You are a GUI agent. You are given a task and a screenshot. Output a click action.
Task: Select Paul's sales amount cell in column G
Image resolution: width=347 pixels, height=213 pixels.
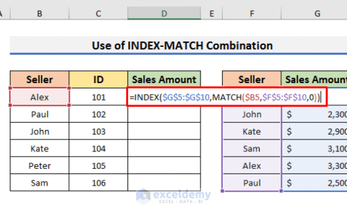(314, 183)
